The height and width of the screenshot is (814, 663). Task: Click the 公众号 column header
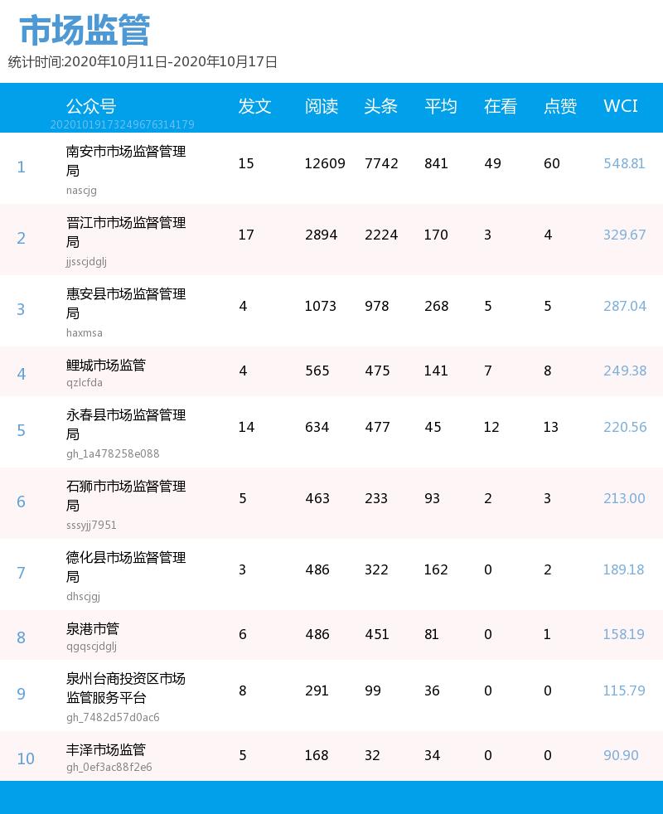91,106
